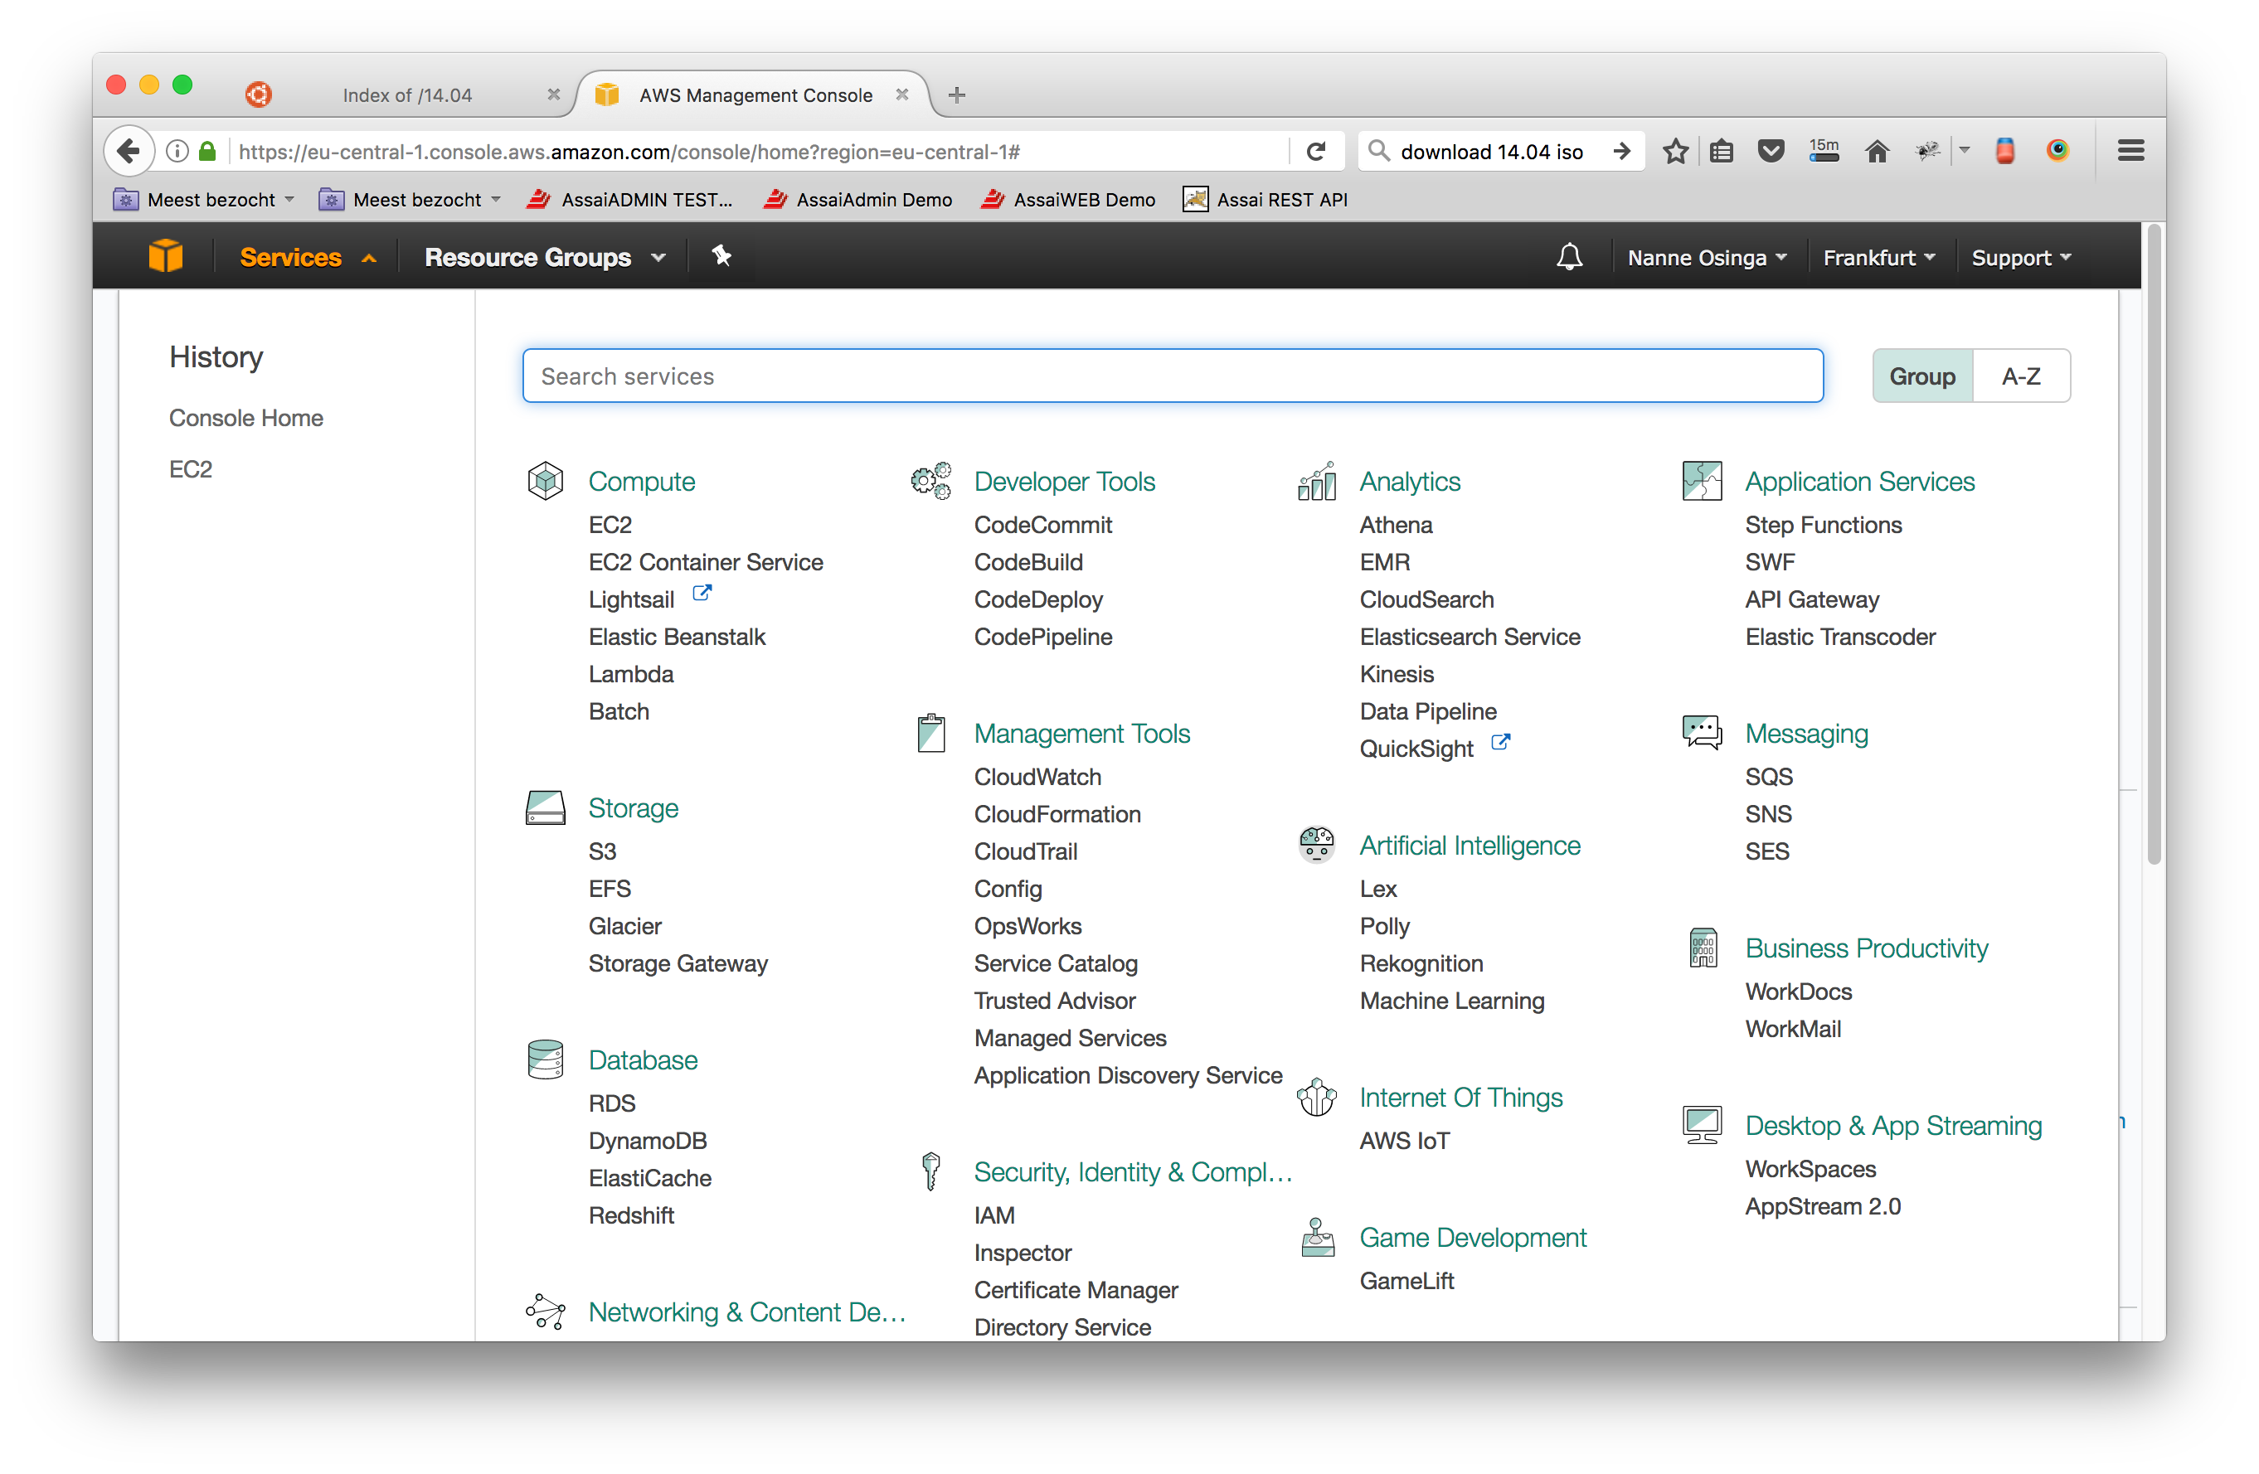This screenshot has width=2259, height=1474.
Task: Click the browser back arrow button
Action: point(129,151)
